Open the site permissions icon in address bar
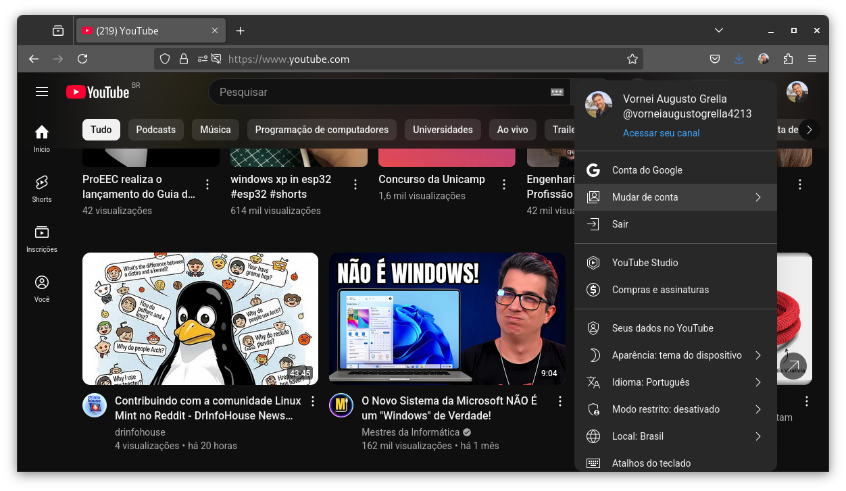The width and height of the screenshot is (846, 491). (x=202, y=59)
